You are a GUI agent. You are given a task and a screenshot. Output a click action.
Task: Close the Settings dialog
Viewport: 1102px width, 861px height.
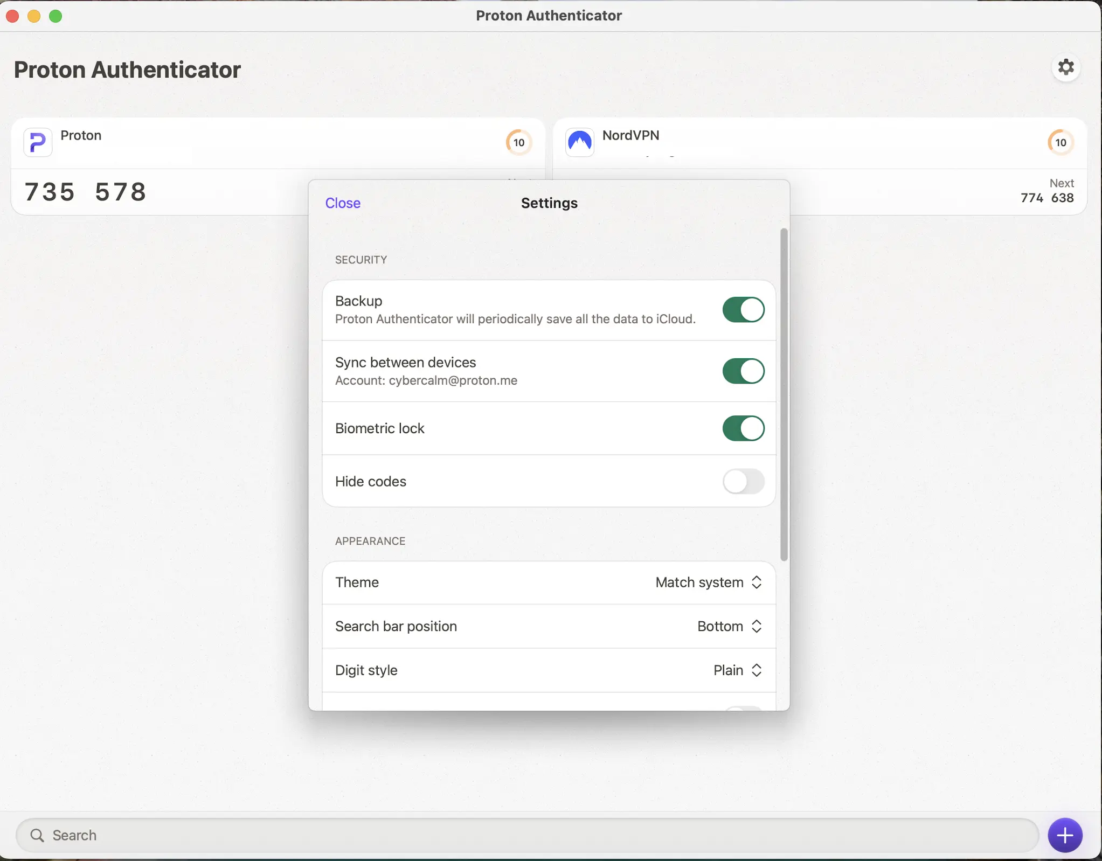pos(343,203)
